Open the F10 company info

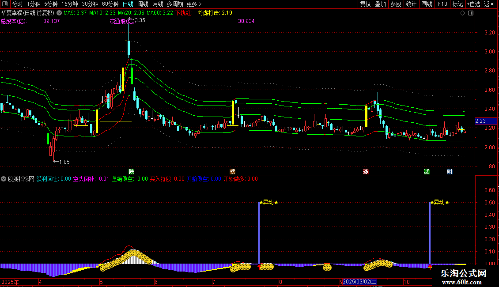[442, 4]
